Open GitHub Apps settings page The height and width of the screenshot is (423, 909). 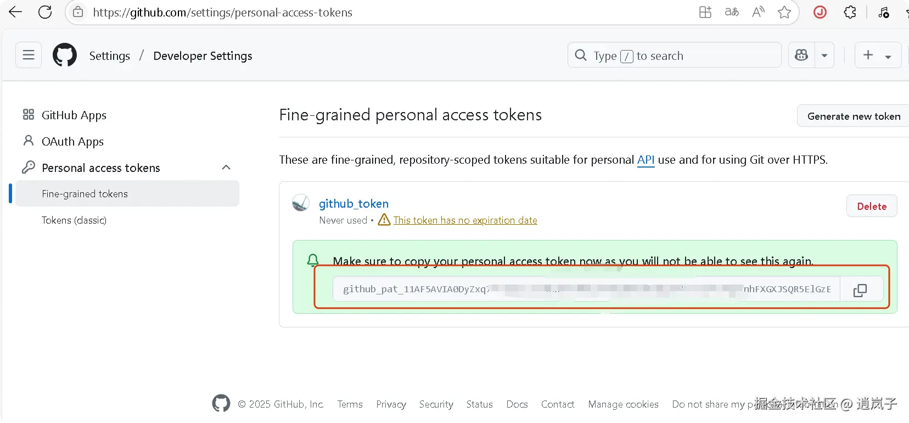[x=74, y=115]
